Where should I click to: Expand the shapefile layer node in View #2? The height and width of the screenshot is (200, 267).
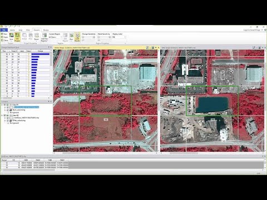click(x=5, y=118)
